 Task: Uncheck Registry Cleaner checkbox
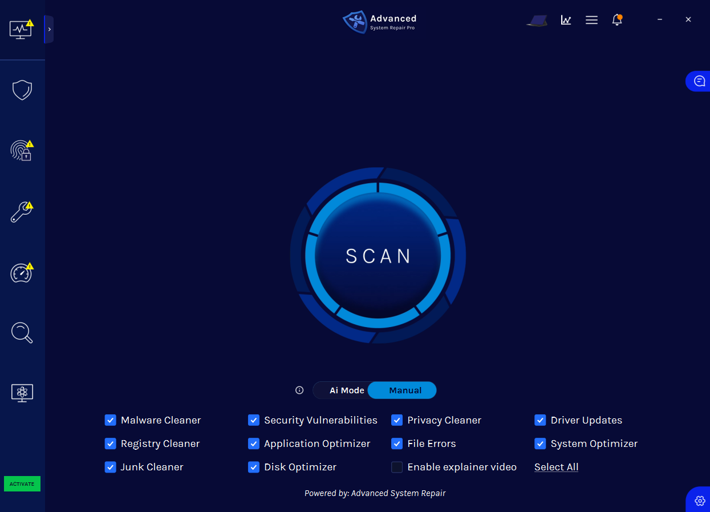111,444
